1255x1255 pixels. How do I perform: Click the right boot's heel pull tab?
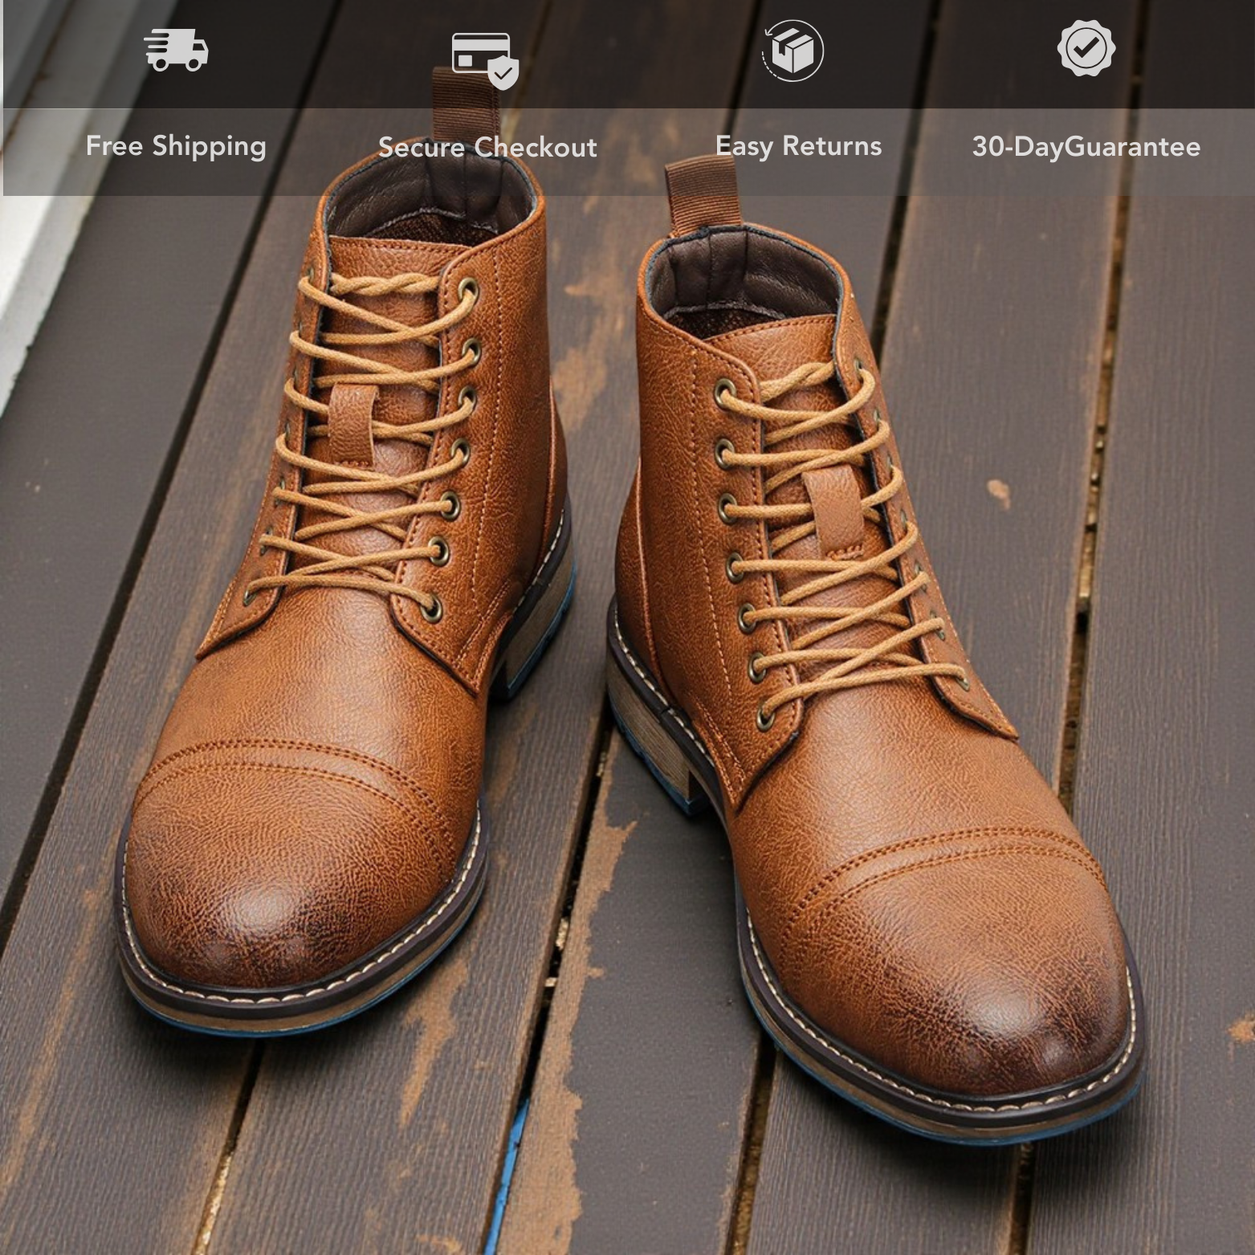(703, 193)
